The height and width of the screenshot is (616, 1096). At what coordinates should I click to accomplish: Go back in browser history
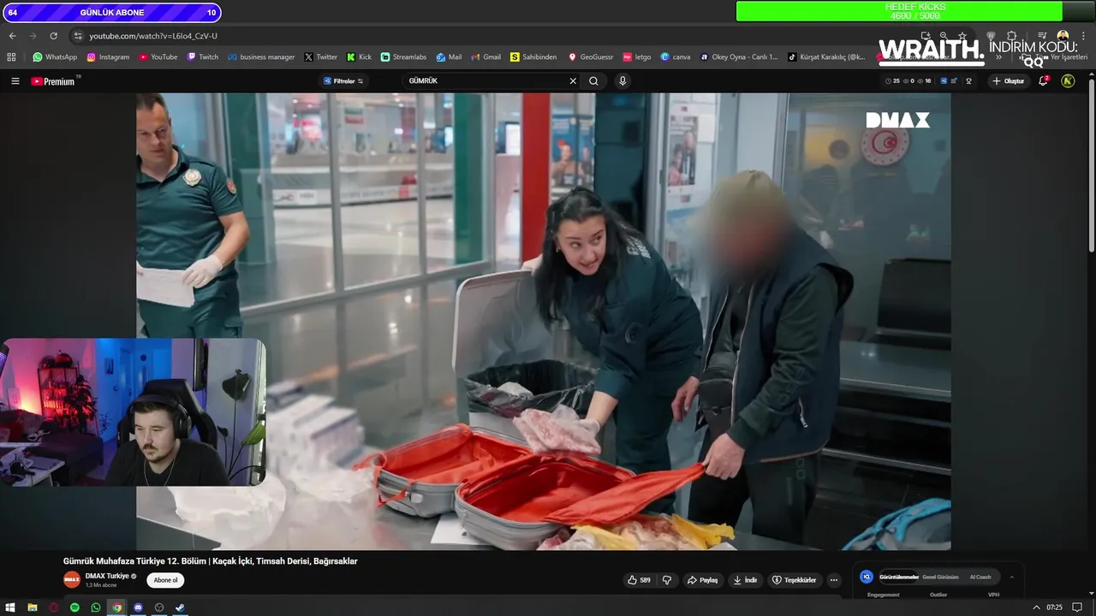pos(12,36)
